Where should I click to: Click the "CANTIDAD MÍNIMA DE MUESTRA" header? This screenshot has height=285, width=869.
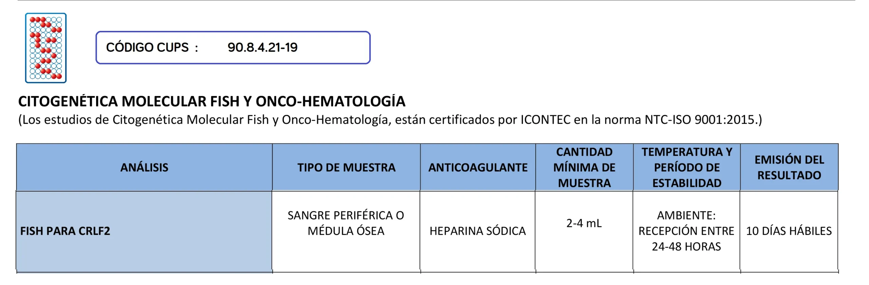click(584, 167)
